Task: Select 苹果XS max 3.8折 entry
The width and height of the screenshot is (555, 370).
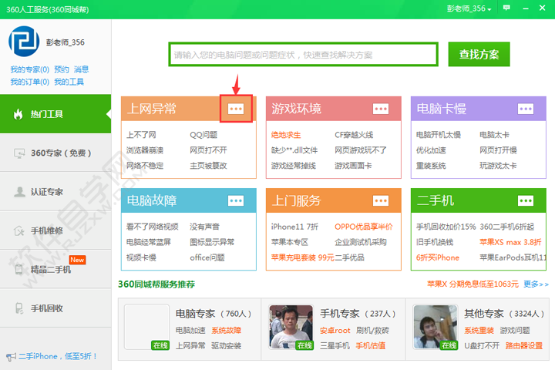Action: (510, 242)
